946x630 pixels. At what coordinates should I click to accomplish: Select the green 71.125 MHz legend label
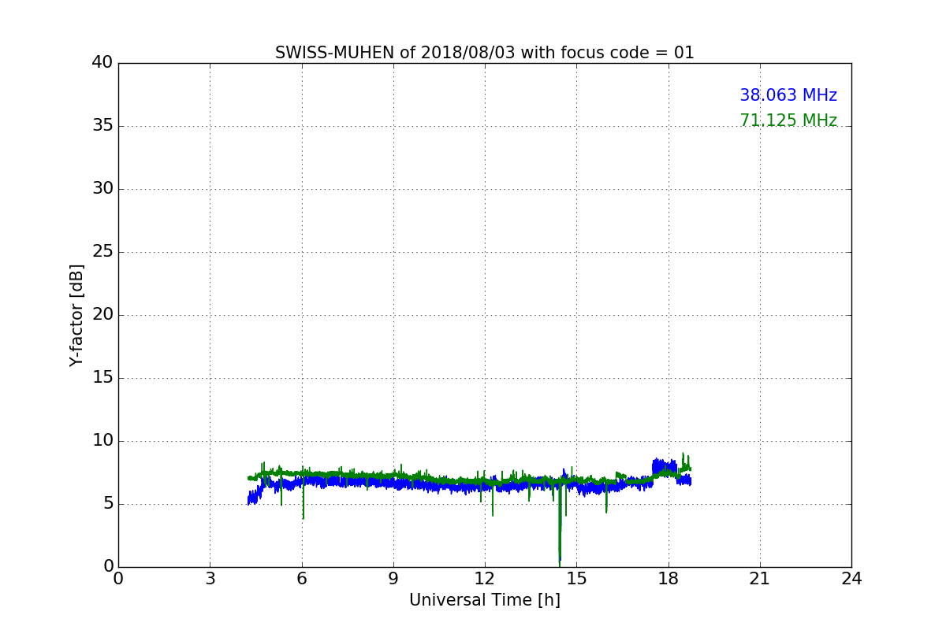[788, 120]
